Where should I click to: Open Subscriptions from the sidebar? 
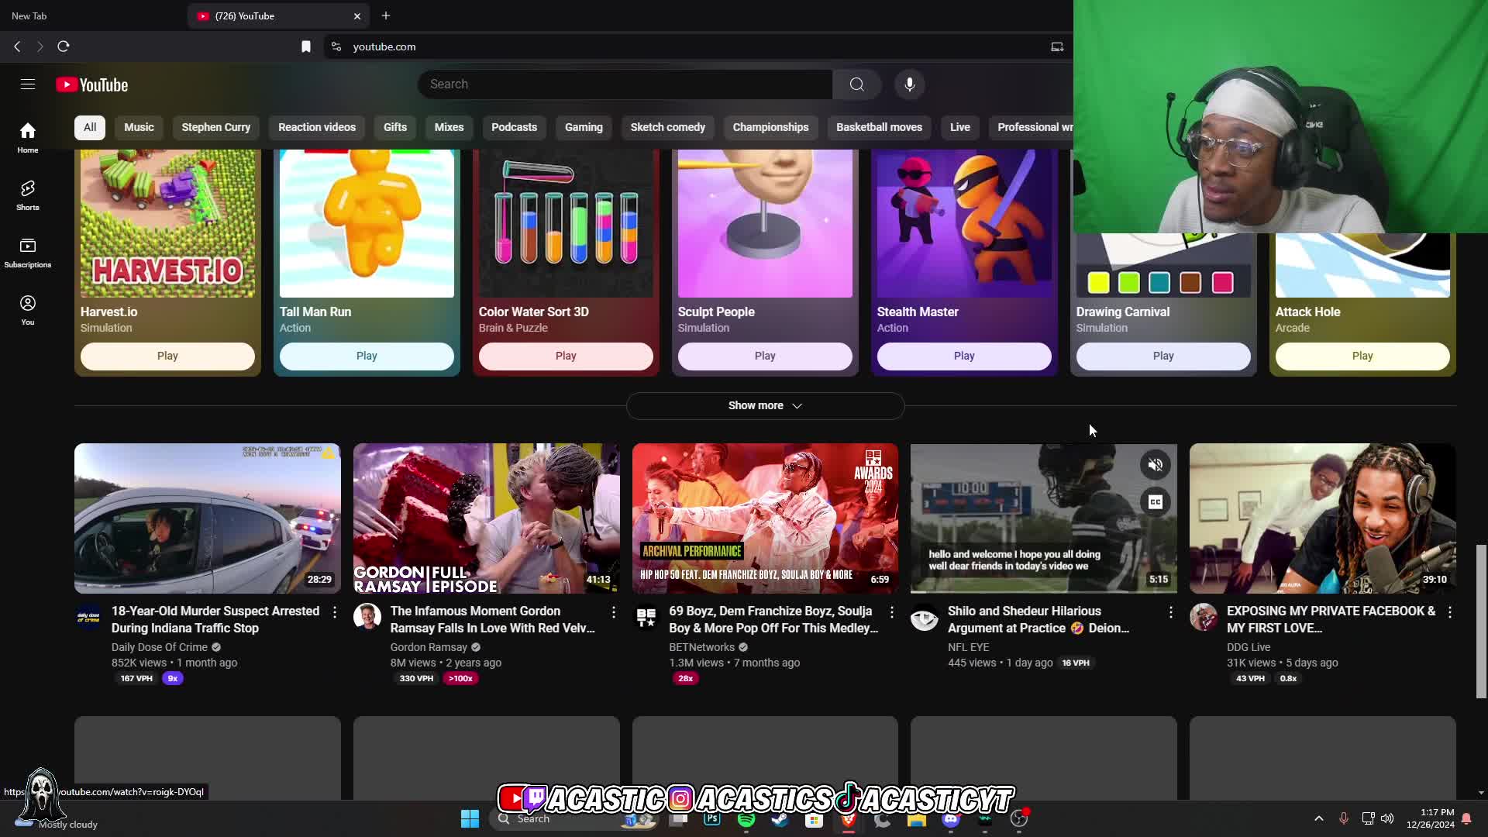click(28, 253)
